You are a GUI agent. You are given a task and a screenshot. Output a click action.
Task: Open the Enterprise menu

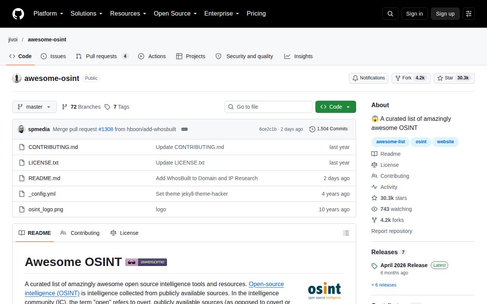point(222,14)
